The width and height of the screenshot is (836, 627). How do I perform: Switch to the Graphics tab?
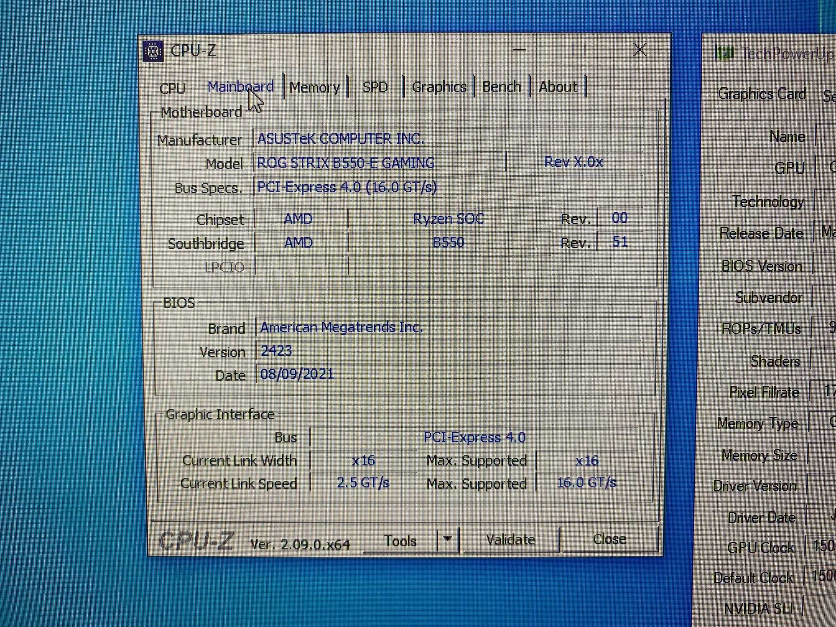click(439, 87)
